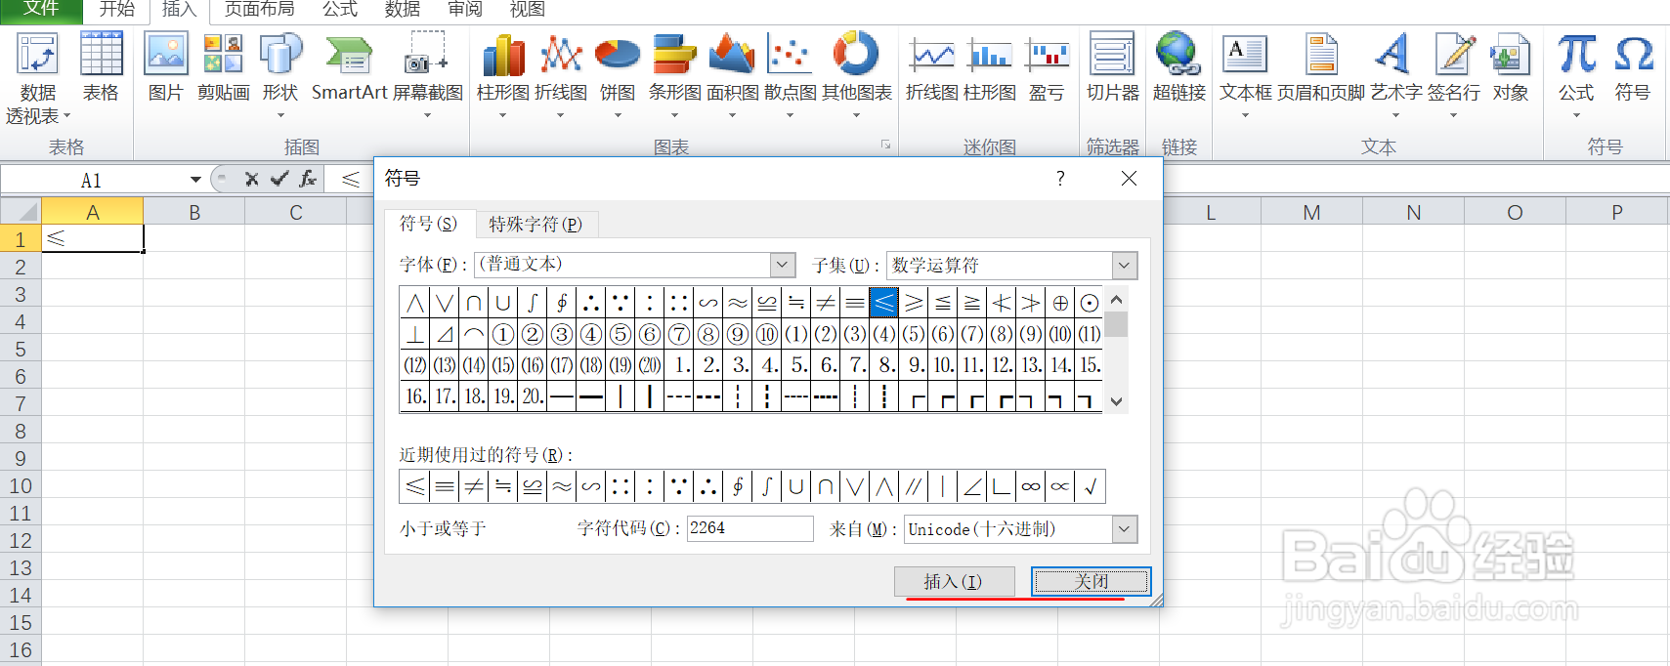Open the Data (数据) ribbon tab
Screen dimensions: 1670x666
point(403,9)
